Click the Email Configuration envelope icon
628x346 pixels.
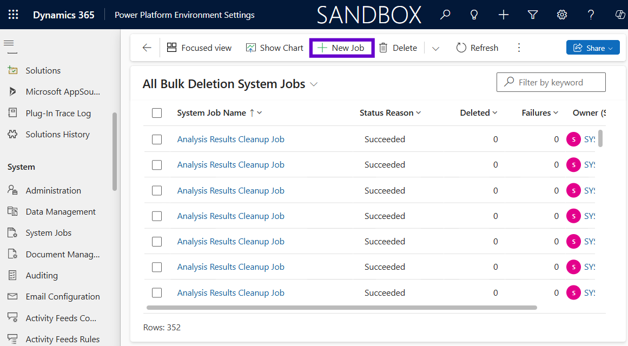click(x=12, y=296)
